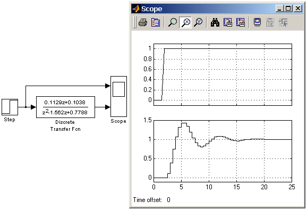Click the lock axes selection icon
The width and height of the screenshot is (307, 210).
click(x=270, y=22)
